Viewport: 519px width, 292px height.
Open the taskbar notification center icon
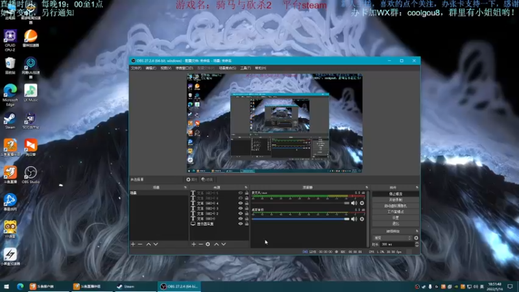pyautogui.click(x=510, y=286)
